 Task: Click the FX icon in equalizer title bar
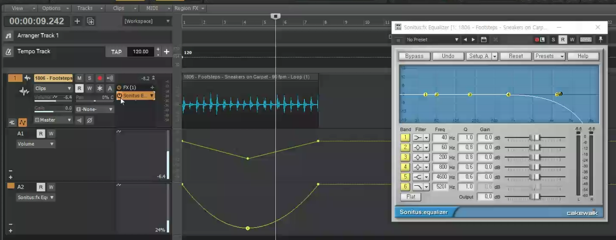(x=398, y=27)
